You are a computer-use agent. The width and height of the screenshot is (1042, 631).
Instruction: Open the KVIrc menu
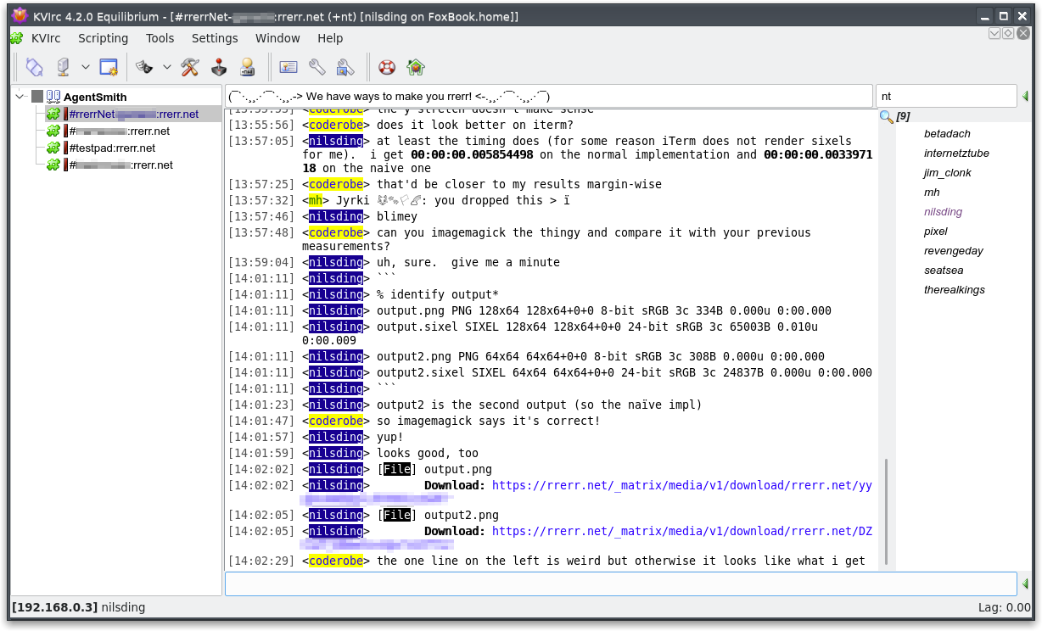[45, 38]
